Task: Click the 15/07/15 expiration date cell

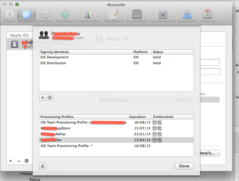Action: (142, 128)
